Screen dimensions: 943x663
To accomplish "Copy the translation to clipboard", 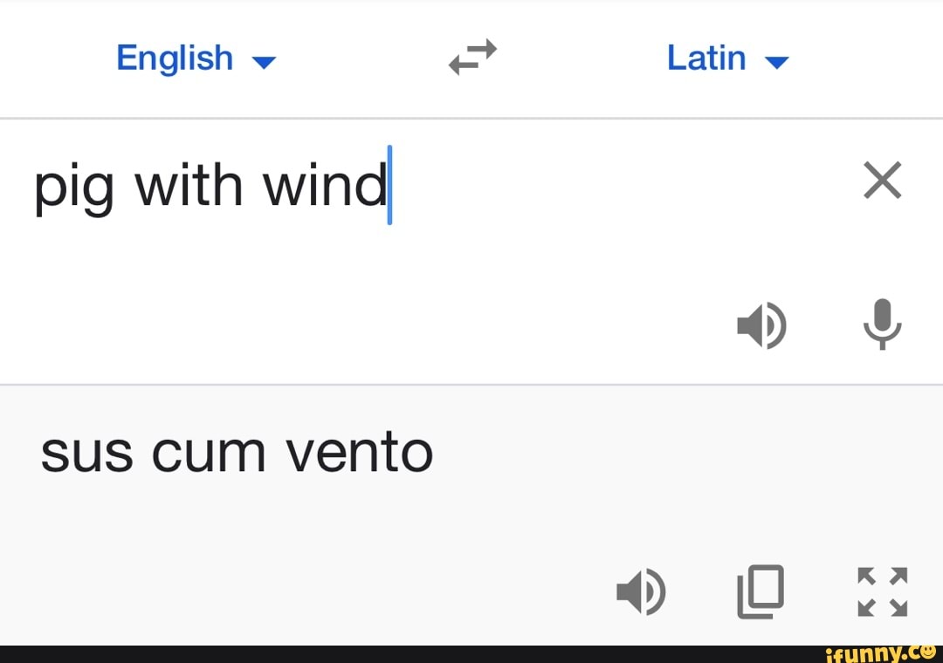I will (x=761, y=591).
